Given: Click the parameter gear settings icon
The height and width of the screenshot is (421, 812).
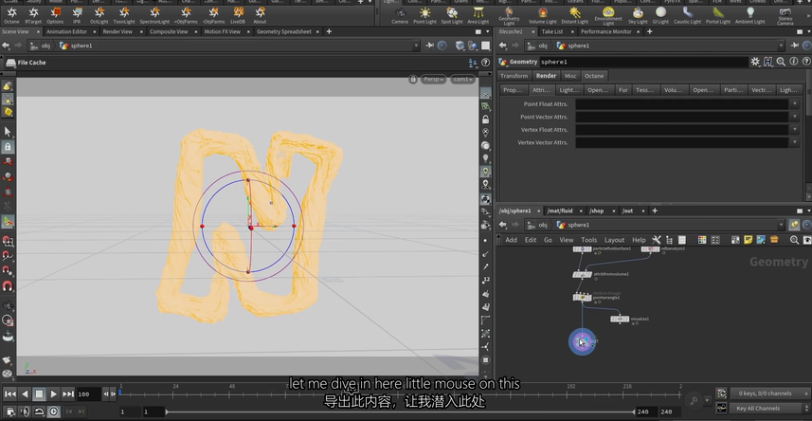Looking at the screenshot, I should (756, 62).
